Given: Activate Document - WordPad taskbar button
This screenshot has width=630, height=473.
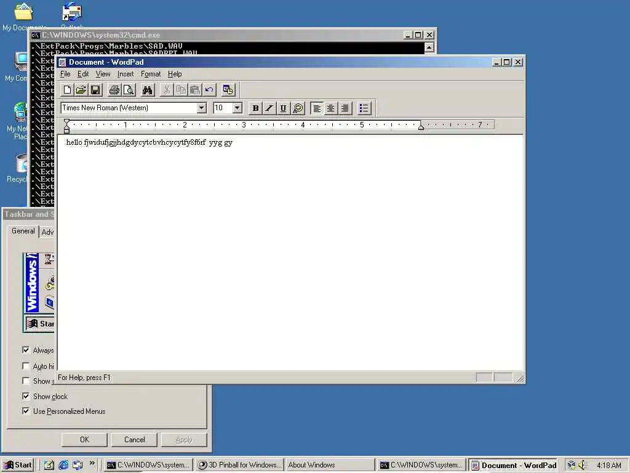Looking at the screenshot, I should tap(514, 466).
